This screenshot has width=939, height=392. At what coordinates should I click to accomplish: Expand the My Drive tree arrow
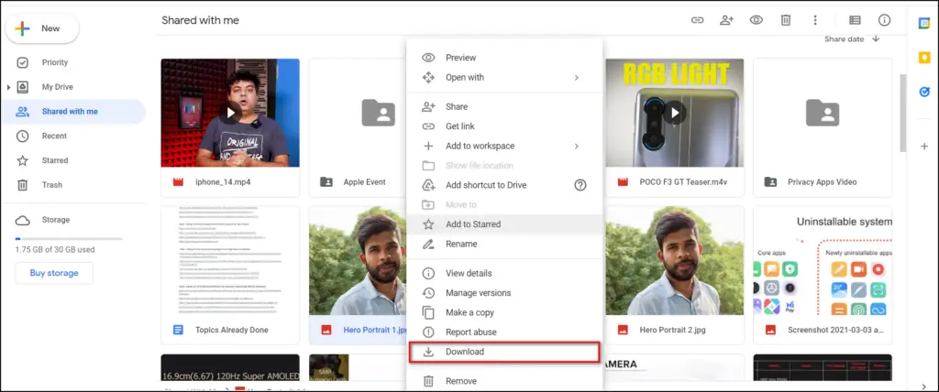(x=8, y=87)
